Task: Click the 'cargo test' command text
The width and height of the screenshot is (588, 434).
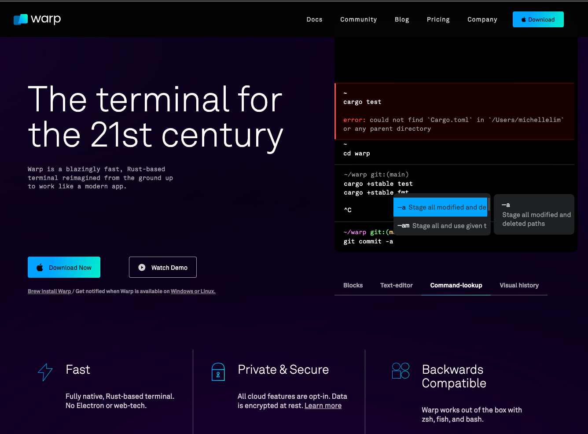Action: (362, 102)
